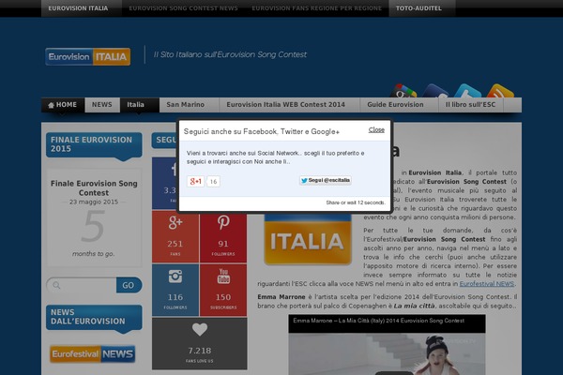Open the YouTube tile with 150 subscribers
The width and height of the screenshot is (563, 375).
click(223, 290)
